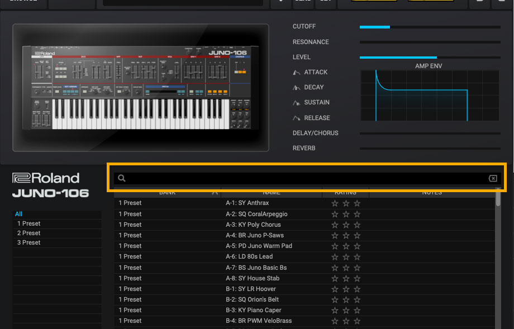The image size is (514, 329).
Task: Click second star of A-6: LD 80s Lead
Action: tap(346, 258)
